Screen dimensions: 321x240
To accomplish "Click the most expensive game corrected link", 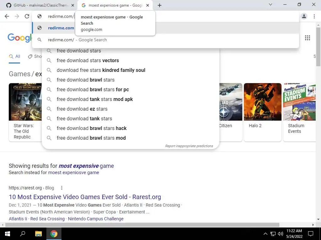I will [x=86, y=166].
